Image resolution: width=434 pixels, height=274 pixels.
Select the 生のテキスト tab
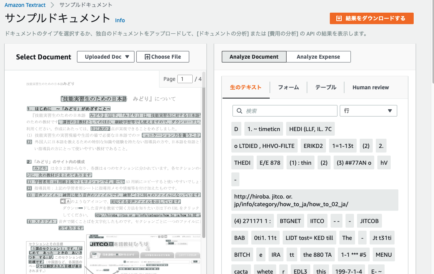coord(246,87)
